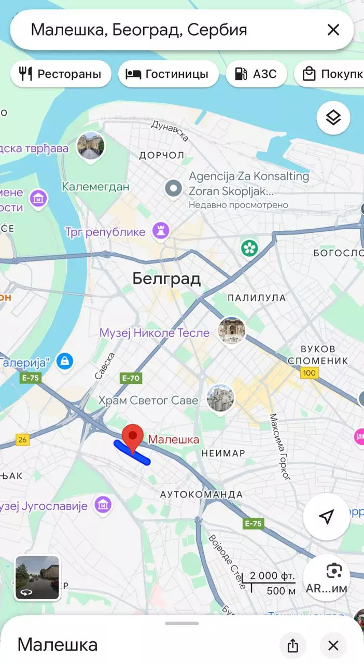Filter by Гостиницы chip
The image size is (364, 664).
[x=169, y=74]
